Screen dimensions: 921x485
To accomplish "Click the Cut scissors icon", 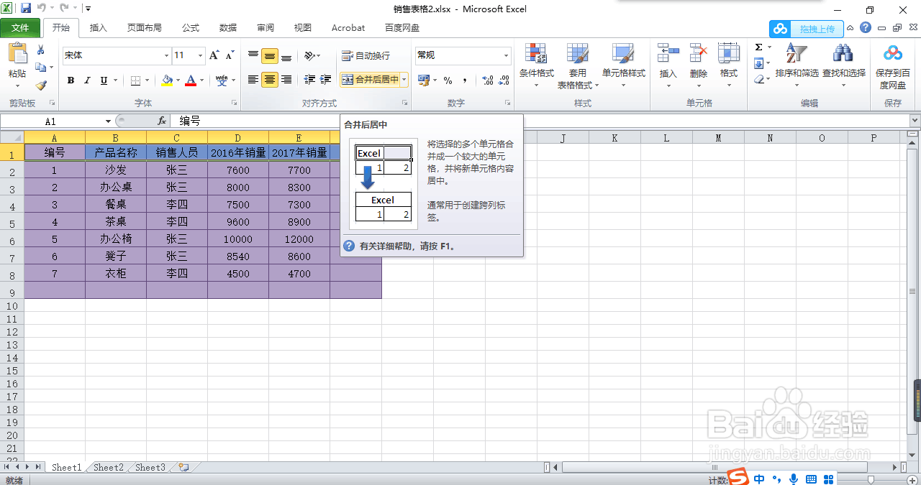I will pos(41,50).
